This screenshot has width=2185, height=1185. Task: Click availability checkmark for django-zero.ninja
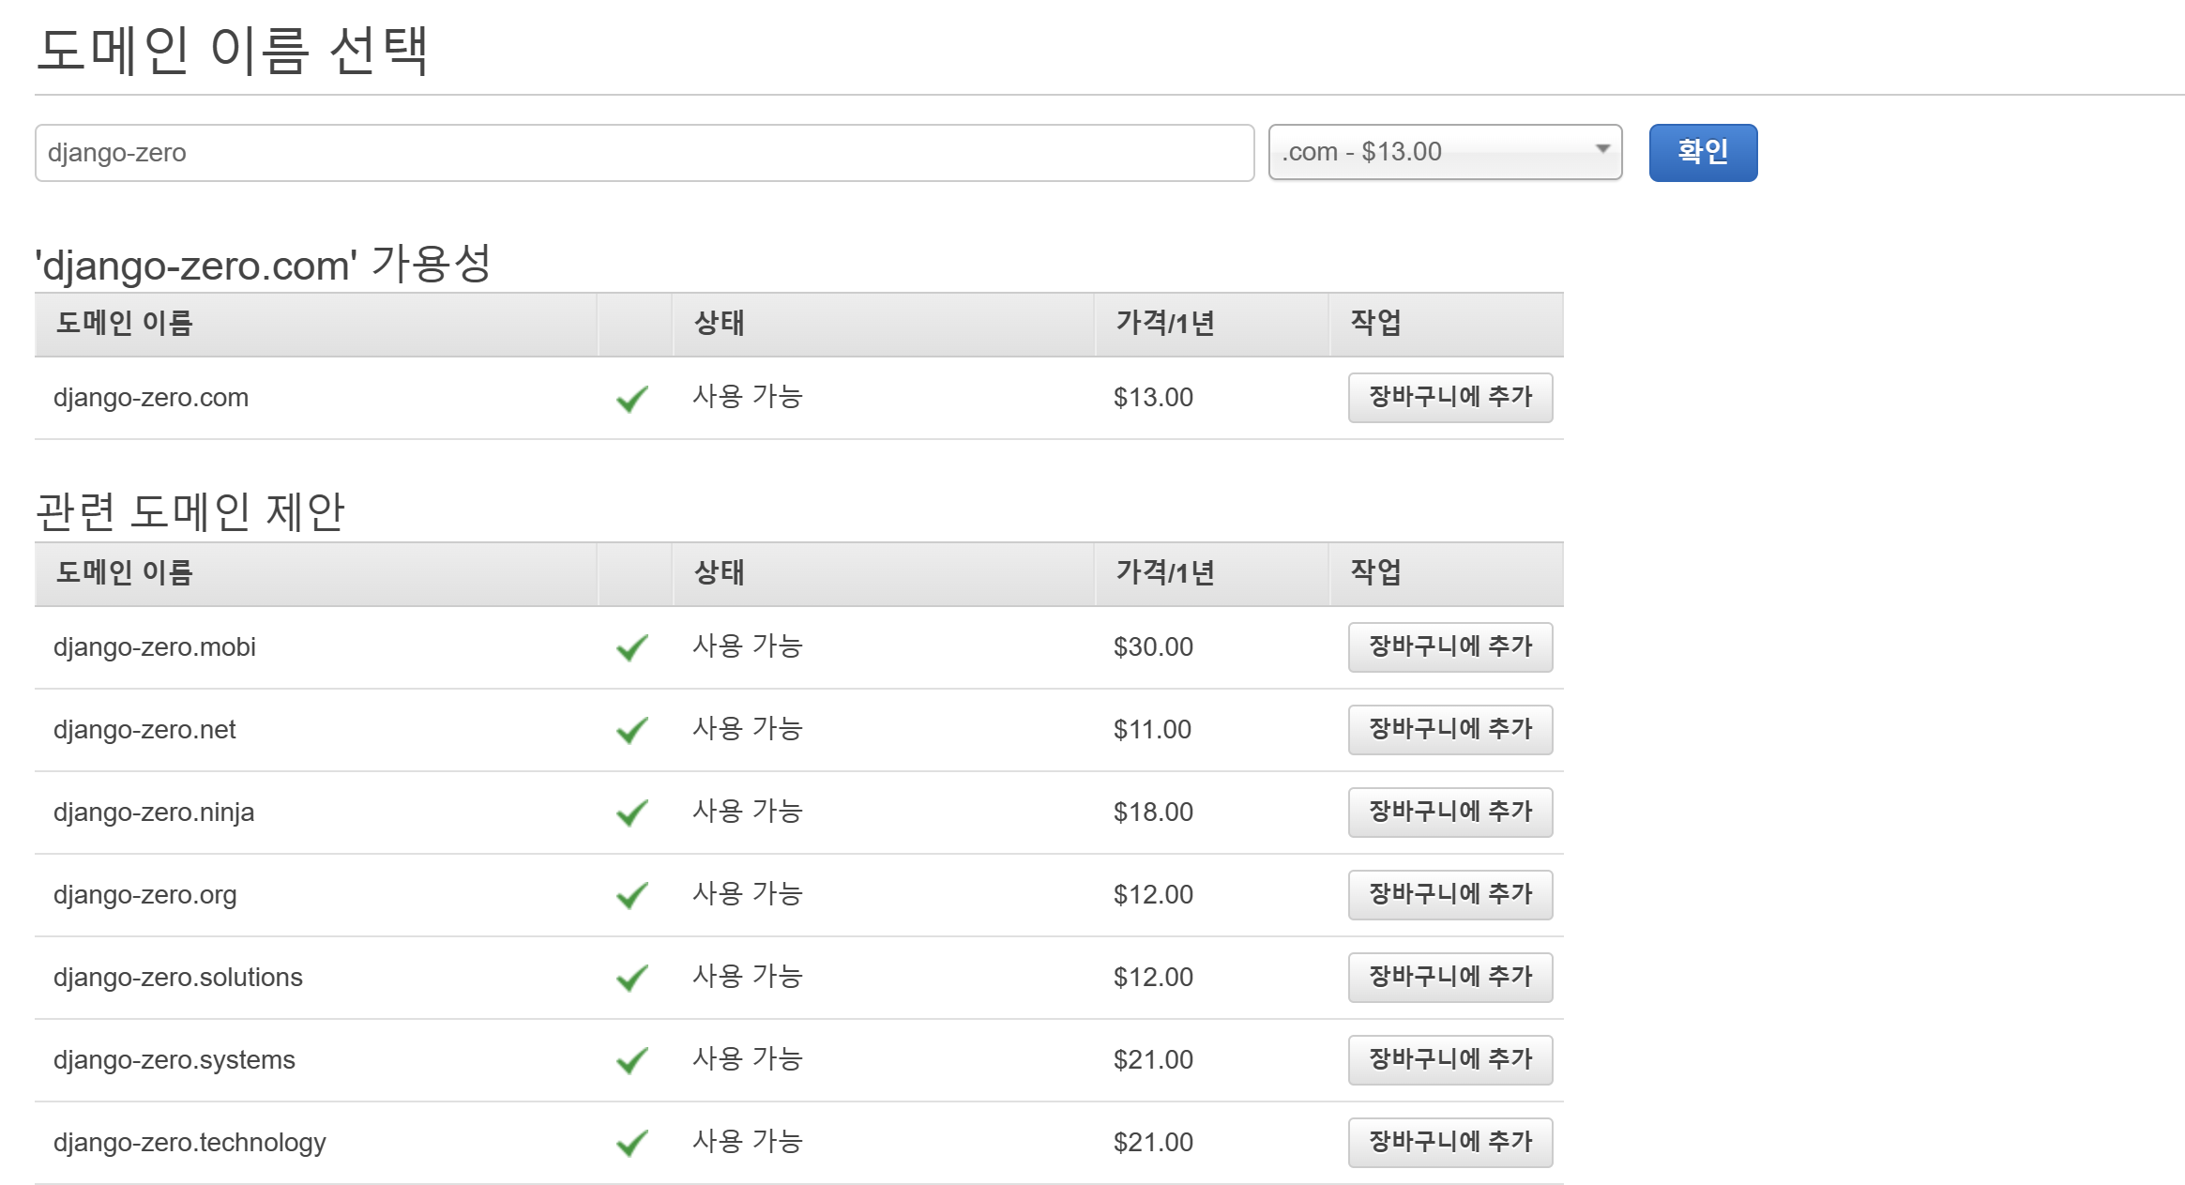(x=632, y=813)
